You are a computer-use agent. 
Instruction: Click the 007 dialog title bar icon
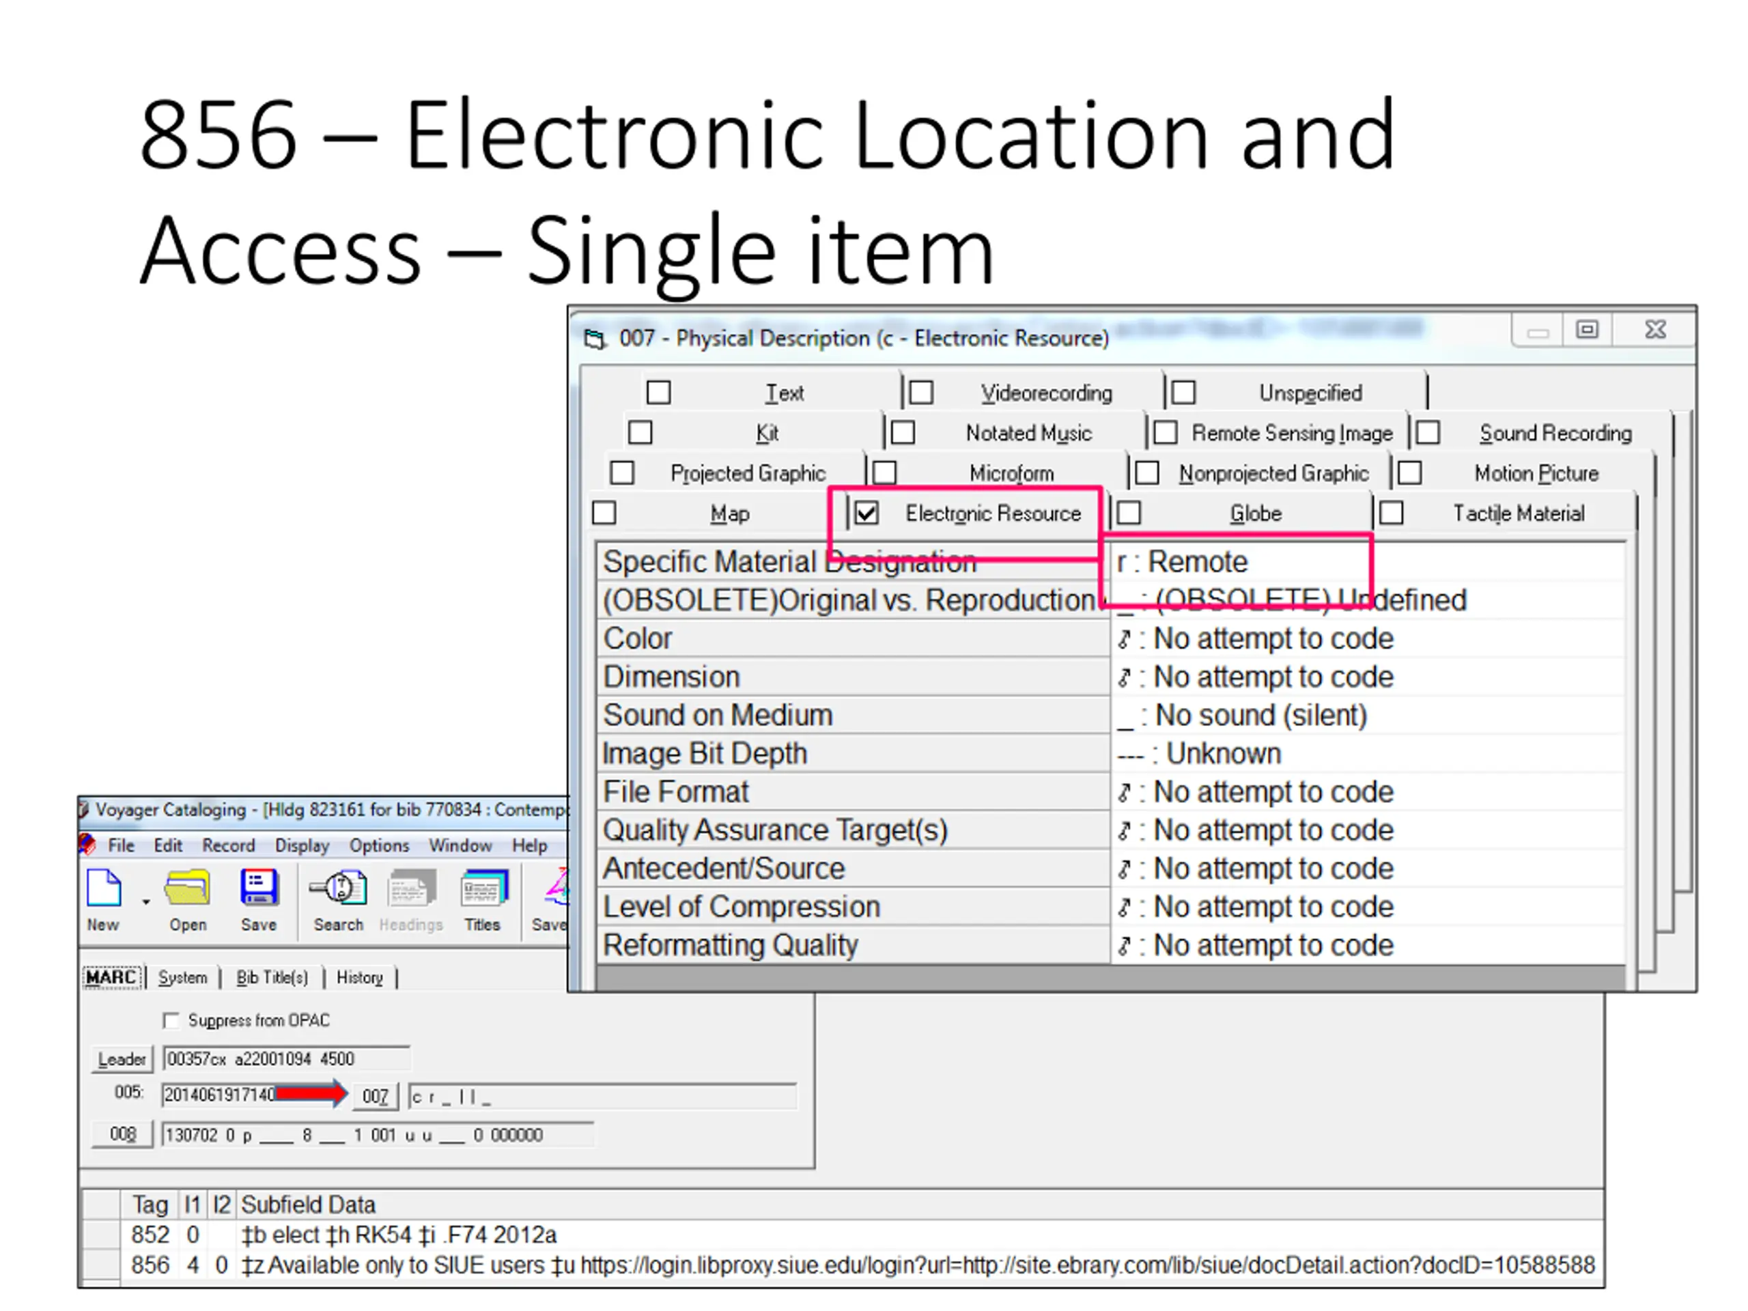[595, 339]
